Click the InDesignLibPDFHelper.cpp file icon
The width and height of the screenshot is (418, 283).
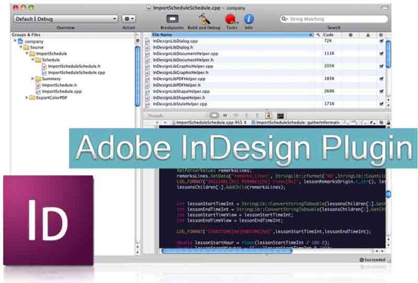pyautogui.click(x=148, y=79)
